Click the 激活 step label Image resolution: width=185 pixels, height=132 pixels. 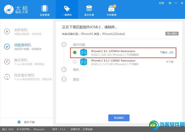76,79
